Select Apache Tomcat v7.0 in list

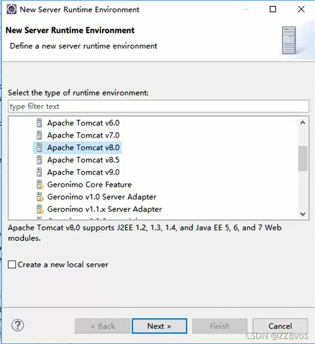pyautogui.click(x=84, y=136)
